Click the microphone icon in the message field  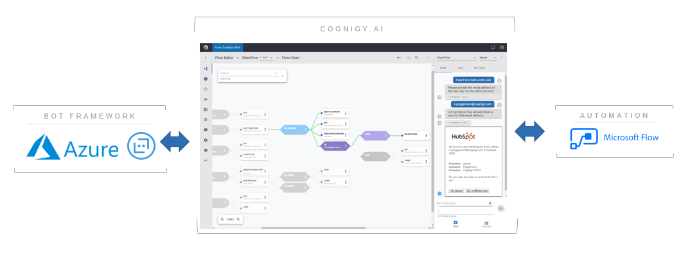pos(490,203)
